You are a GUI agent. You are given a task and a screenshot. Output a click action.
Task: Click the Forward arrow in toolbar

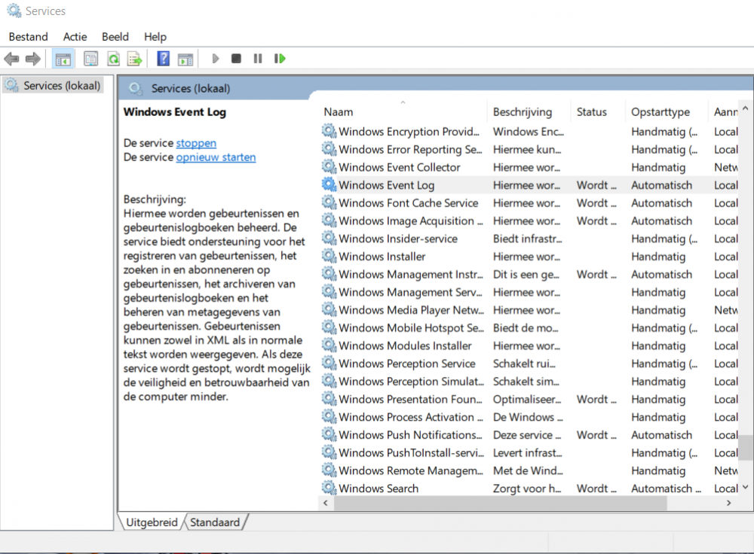[32, 59]
